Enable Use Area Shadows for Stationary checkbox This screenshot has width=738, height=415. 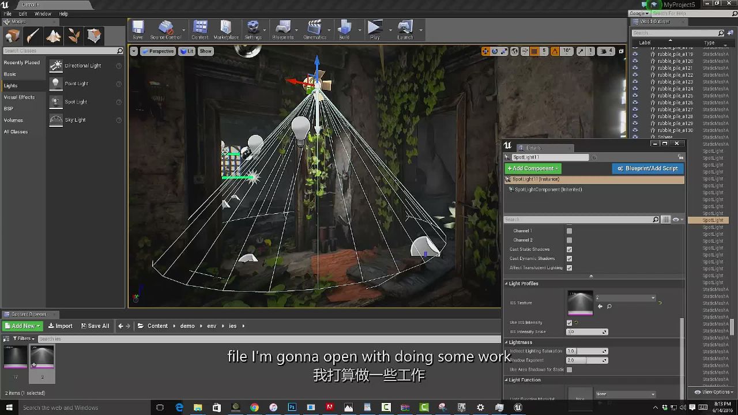[569, 369]
